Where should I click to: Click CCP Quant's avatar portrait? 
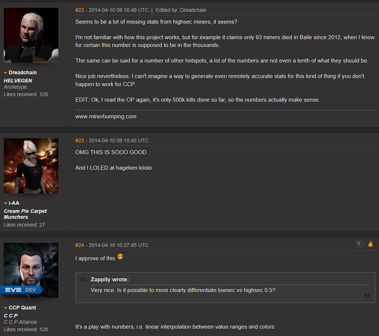pos(31,270)
